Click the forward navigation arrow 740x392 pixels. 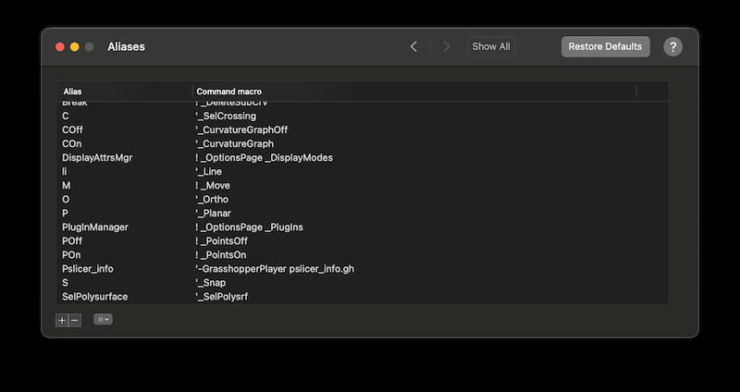point(446,47)
